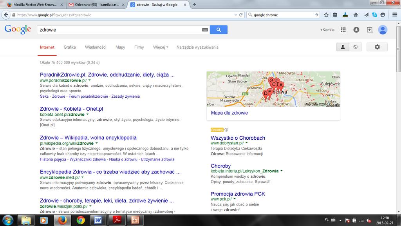Switch to the Wiadomości tab

pos(96,47)
